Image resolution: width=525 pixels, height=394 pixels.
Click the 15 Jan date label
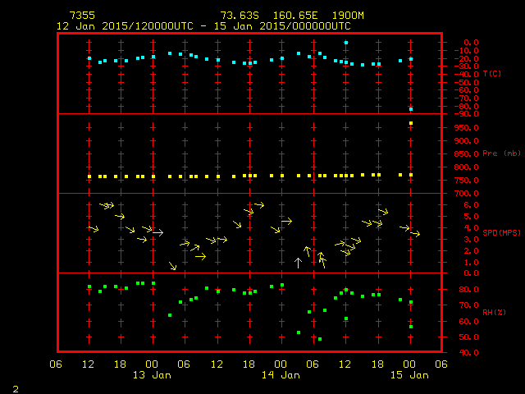click(409, 375)
